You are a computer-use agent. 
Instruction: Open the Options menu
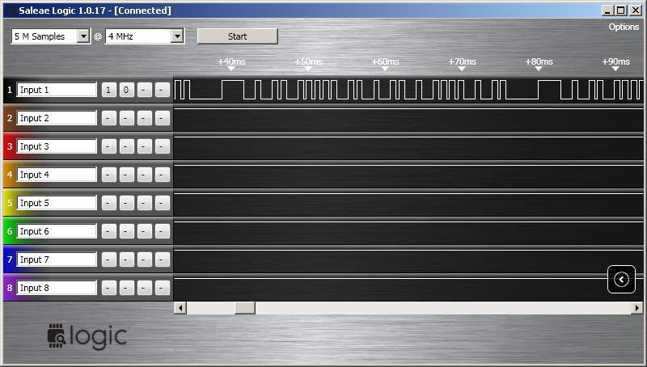pyautogui.click(x=624, y=27)
